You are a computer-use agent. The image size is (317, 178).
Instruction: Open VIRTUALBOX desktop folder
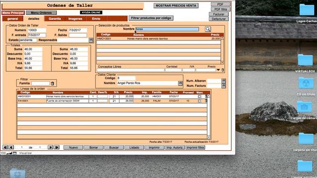click(306, 60)
